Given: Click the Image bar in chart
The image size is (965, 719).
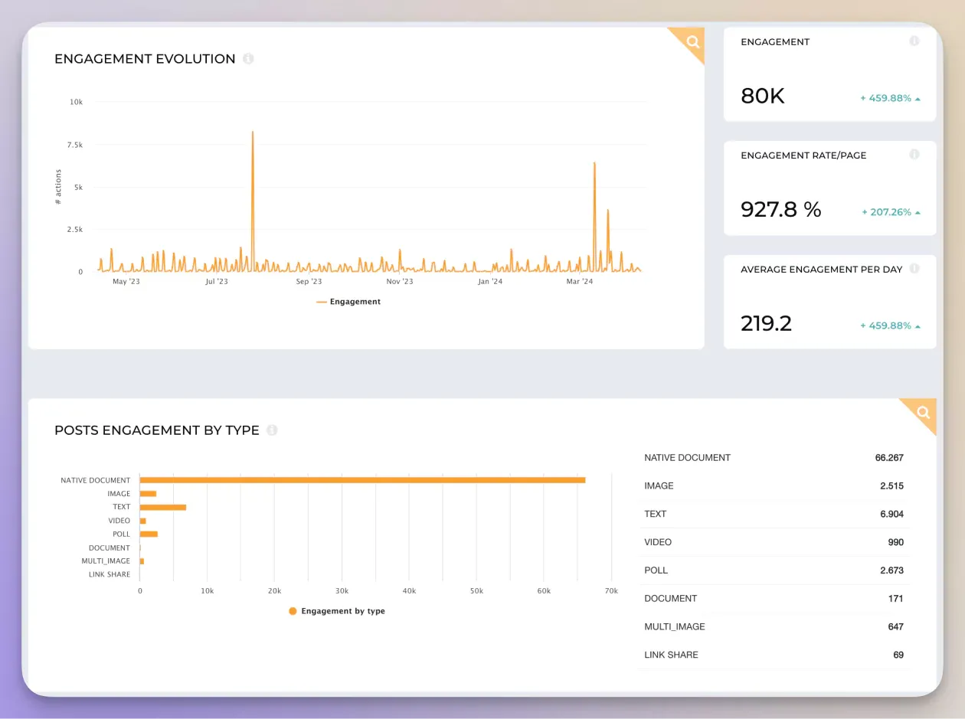Looking at the screenshot, I should pos(148,494).
